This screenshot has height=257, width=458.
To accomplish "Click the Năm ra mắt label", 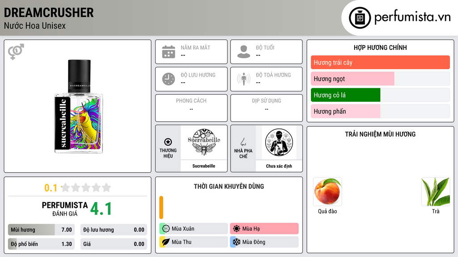I will 195,47.
